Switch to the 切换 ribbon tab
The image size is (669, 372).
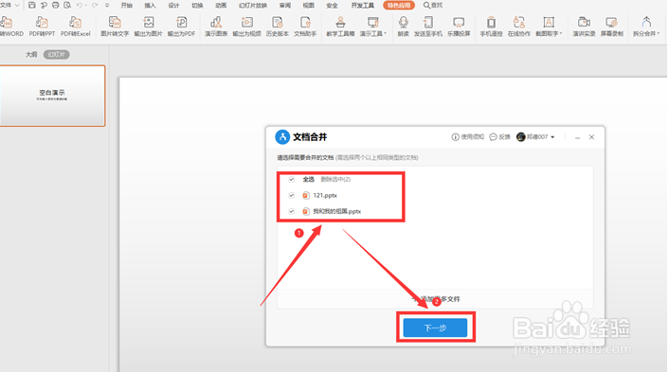pyautogui.click(x=197, y=5)
